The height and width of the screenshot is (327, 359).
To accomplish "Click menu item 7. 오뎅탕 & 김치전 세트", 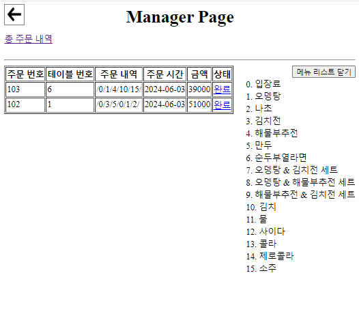I will click(x=291, y=170).
